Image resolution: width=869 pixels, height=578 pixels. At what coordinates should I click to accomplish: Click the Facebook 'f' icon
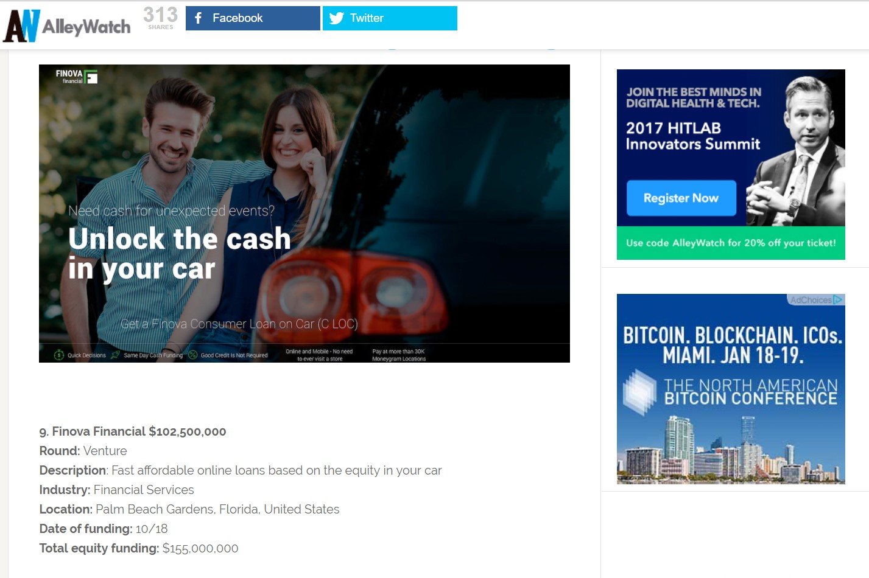pos(198,18)
